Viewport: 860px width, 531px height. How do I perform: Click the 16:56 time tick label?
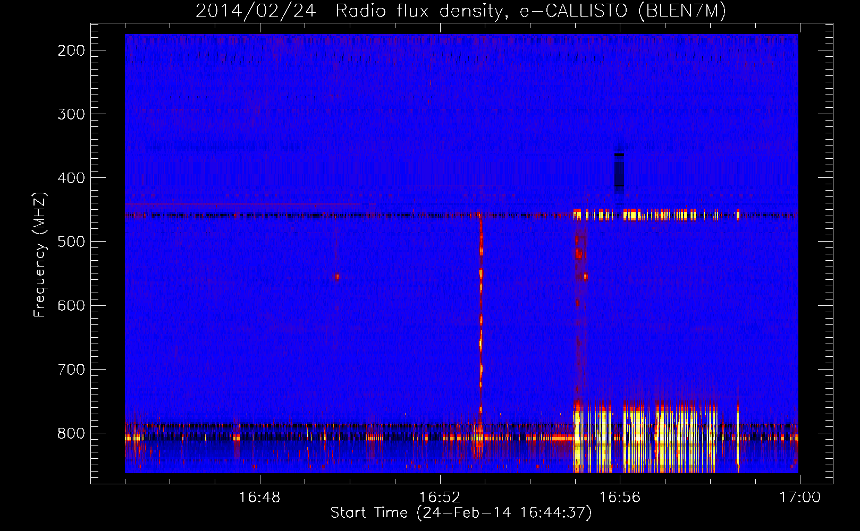click(x=620, y=498)
